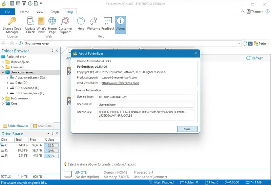Open the Theme dropdown
Screen dimensions: 271x185
(255, 11)
